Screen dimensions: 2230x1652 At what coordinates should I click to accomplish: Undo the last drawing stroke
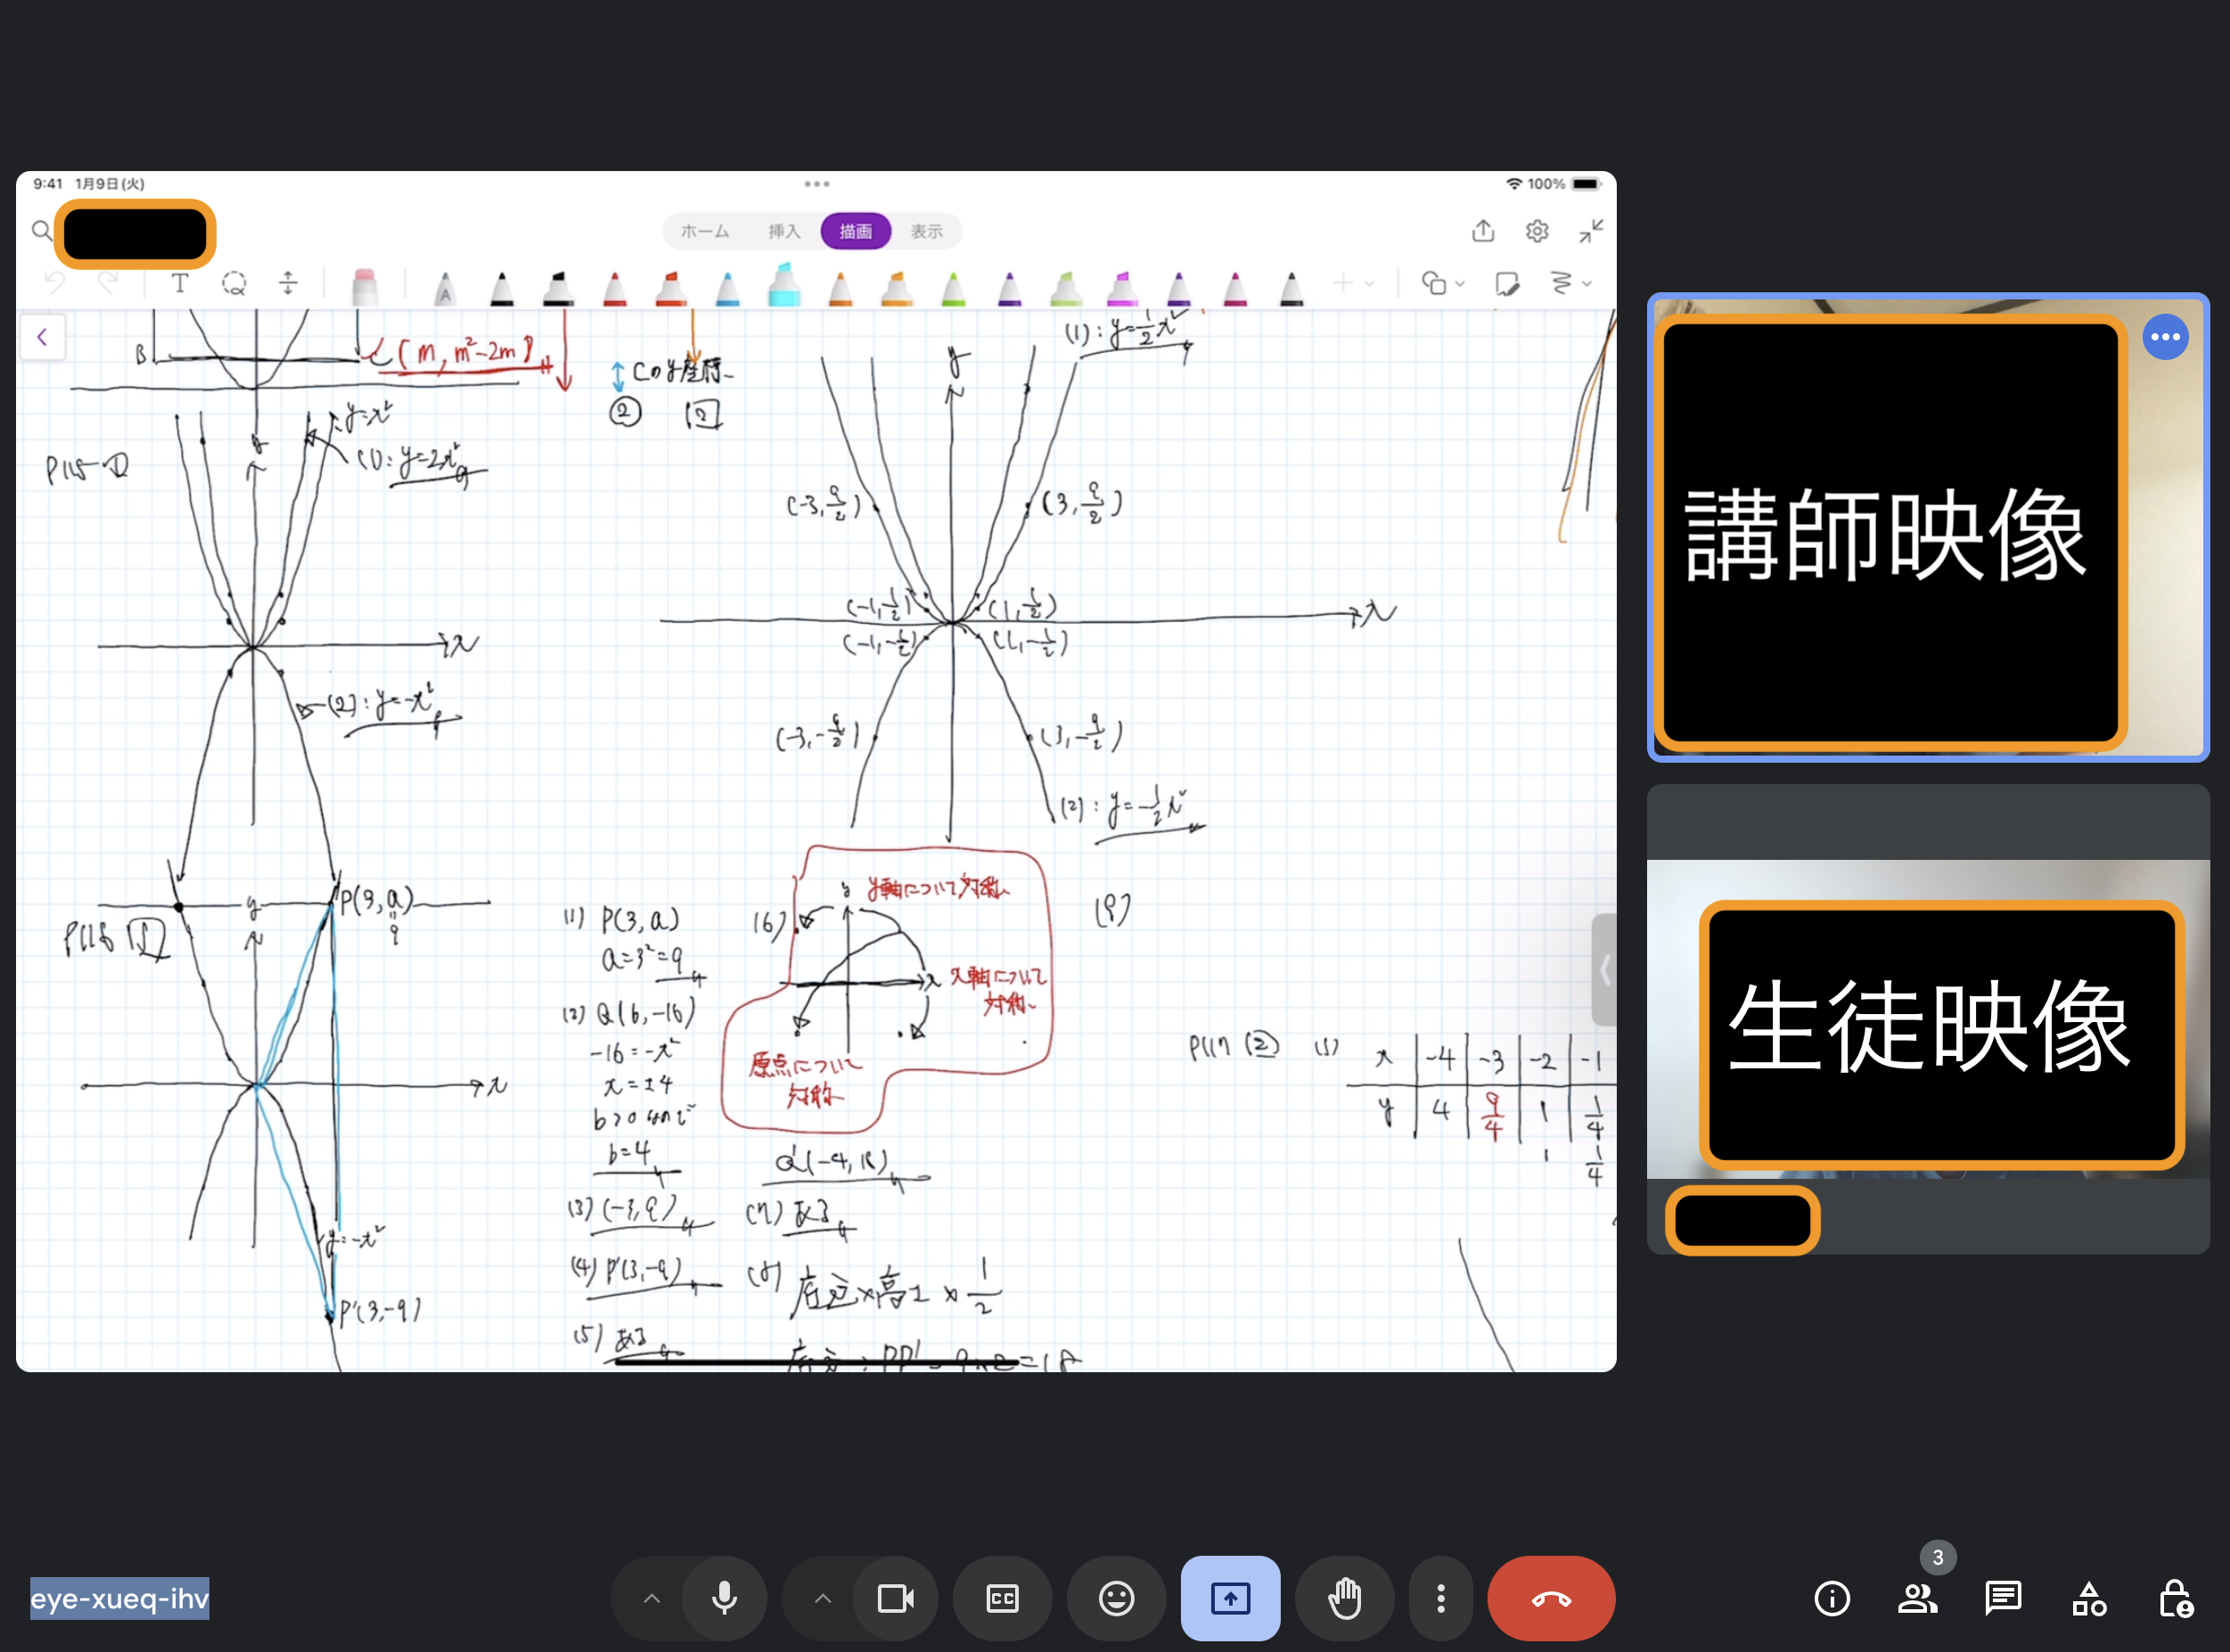pyautogui.click(x=55, y=284)
